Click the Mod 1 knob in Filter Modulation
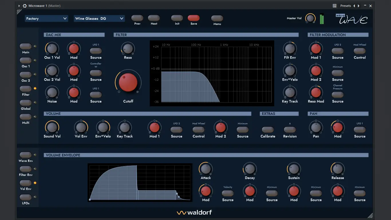Image resolution: width=391 pixels, height=220 pixels. pyautogui.click(x=316, y=48)
